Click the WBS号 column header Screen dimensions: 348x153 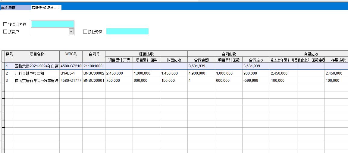tap(71, 54)
